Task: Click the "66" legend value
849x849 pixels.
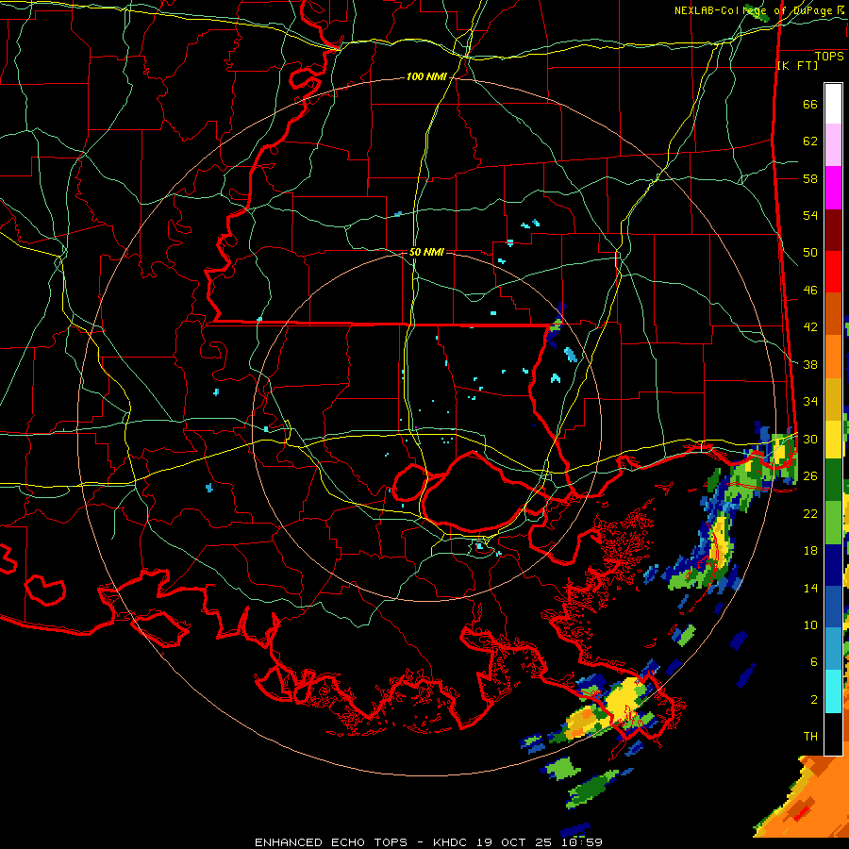Action: [x=810, y=104]
